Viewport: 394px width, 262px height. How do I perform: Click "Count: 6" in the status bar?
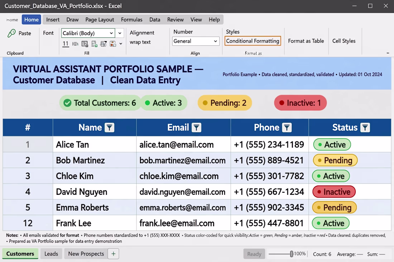(322, 254)
